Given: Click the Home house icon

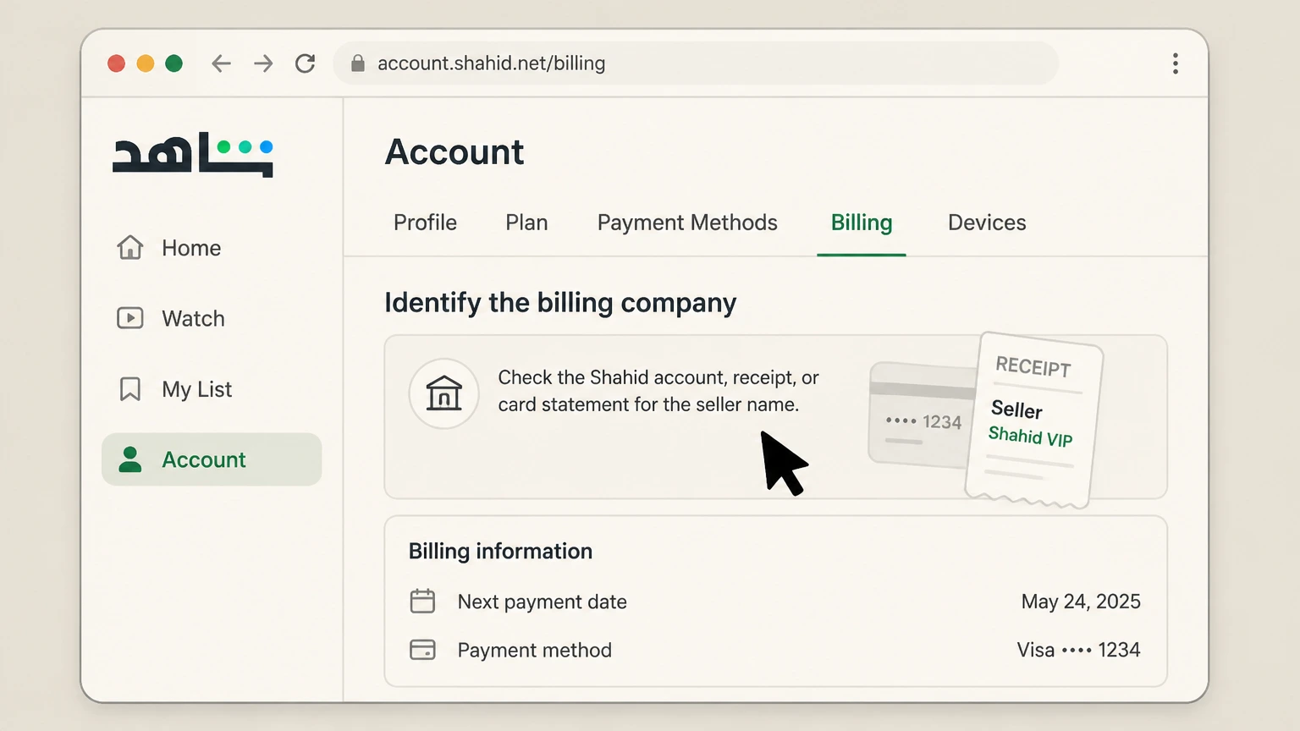Looking at the screenshot, I should pyautogui.click(x=130, y=247).
